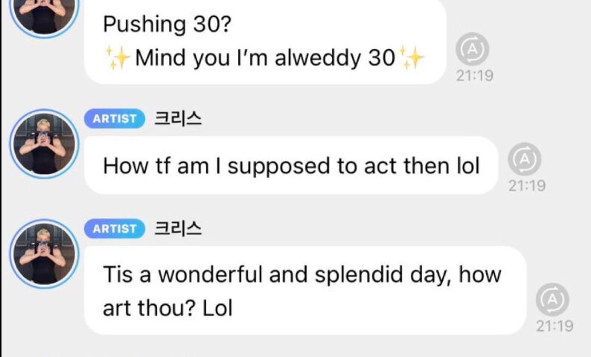Tap the "art thou? Lol" text line
This screenshot has width=591, height=357.
coord(167,308)
